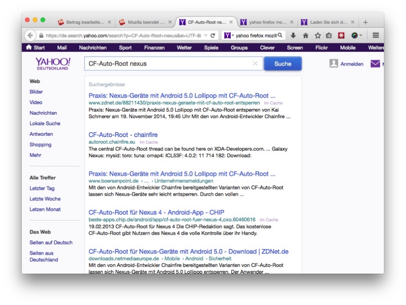
Task: Open Flickr in the Yahoo navigation bar
Action: click(x=321, y=48)
